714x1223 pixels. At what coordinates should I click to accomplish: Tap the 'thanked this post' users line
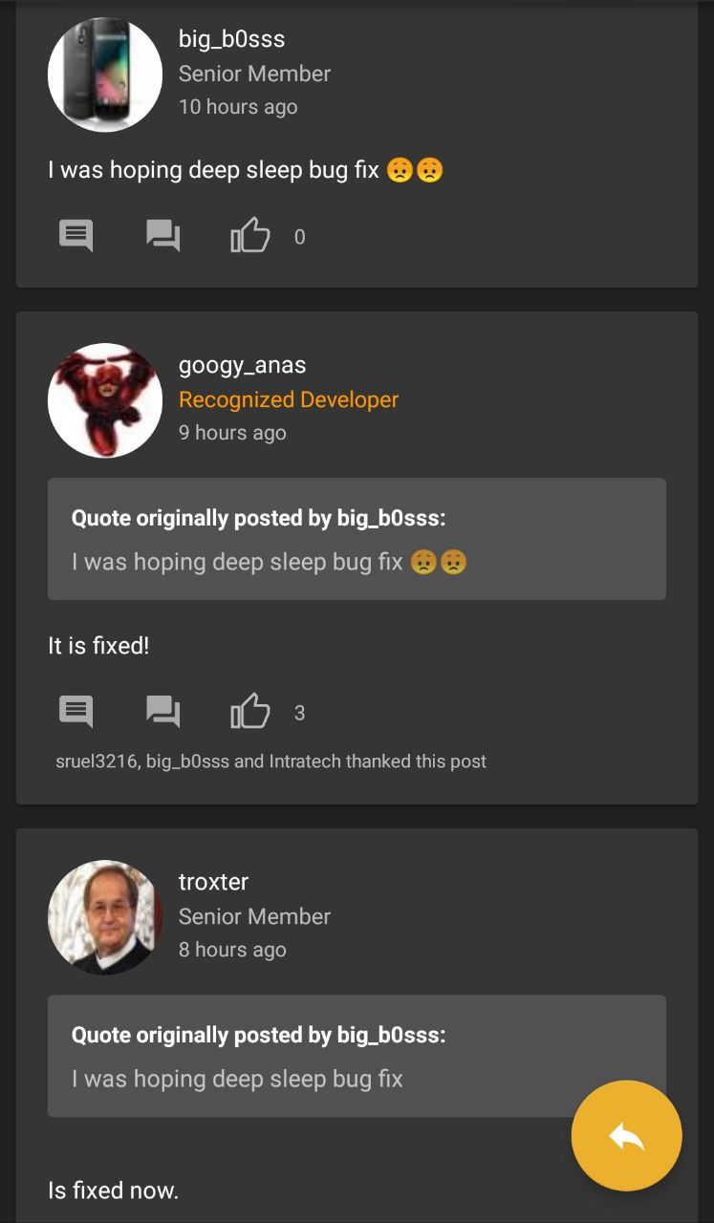click(271, 762)
